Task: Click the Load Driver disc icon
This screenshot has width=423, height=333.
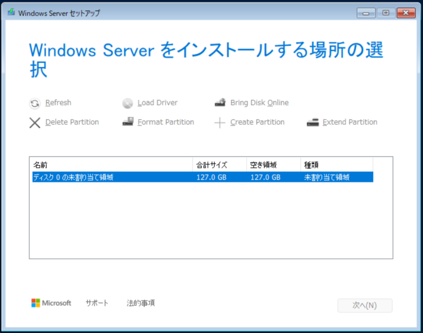Action: [x=128, y=103]
